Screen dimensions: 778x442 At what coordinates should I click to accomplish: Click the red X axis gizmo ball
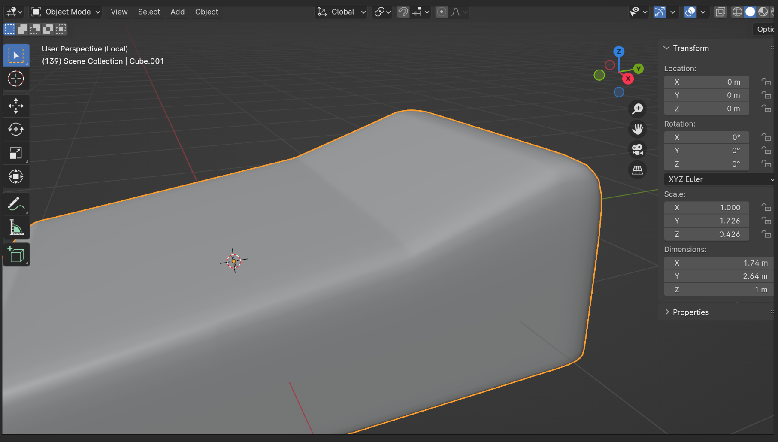click(628, 79)
